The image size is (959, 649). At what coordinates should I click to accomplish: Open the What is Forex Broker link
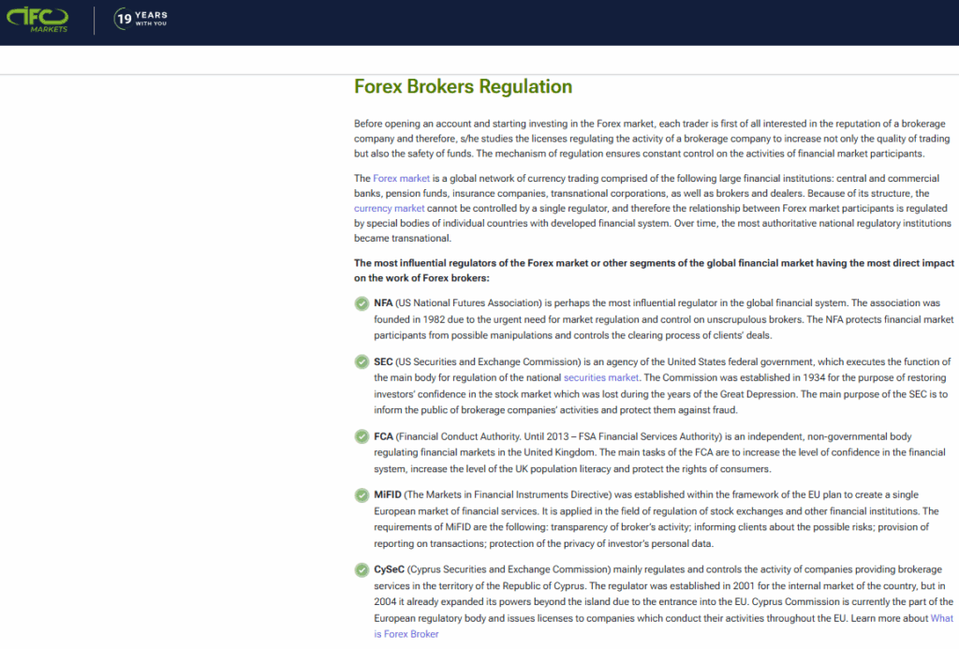(x=664, y=626)
